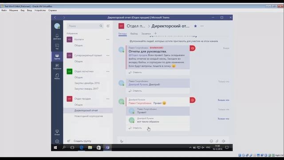Image resolution: width=284 pixels, height=160 pixels.
Task: Select the Директорский отчет channel
Action: pos(88,110)
